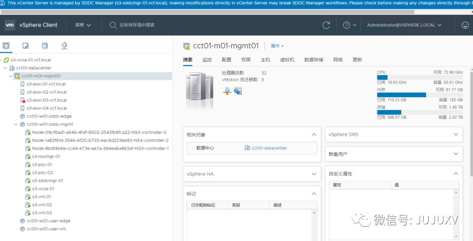Screen dimensions: 473x241
Task: Click the smiley feedback icon
Action: 465,25
